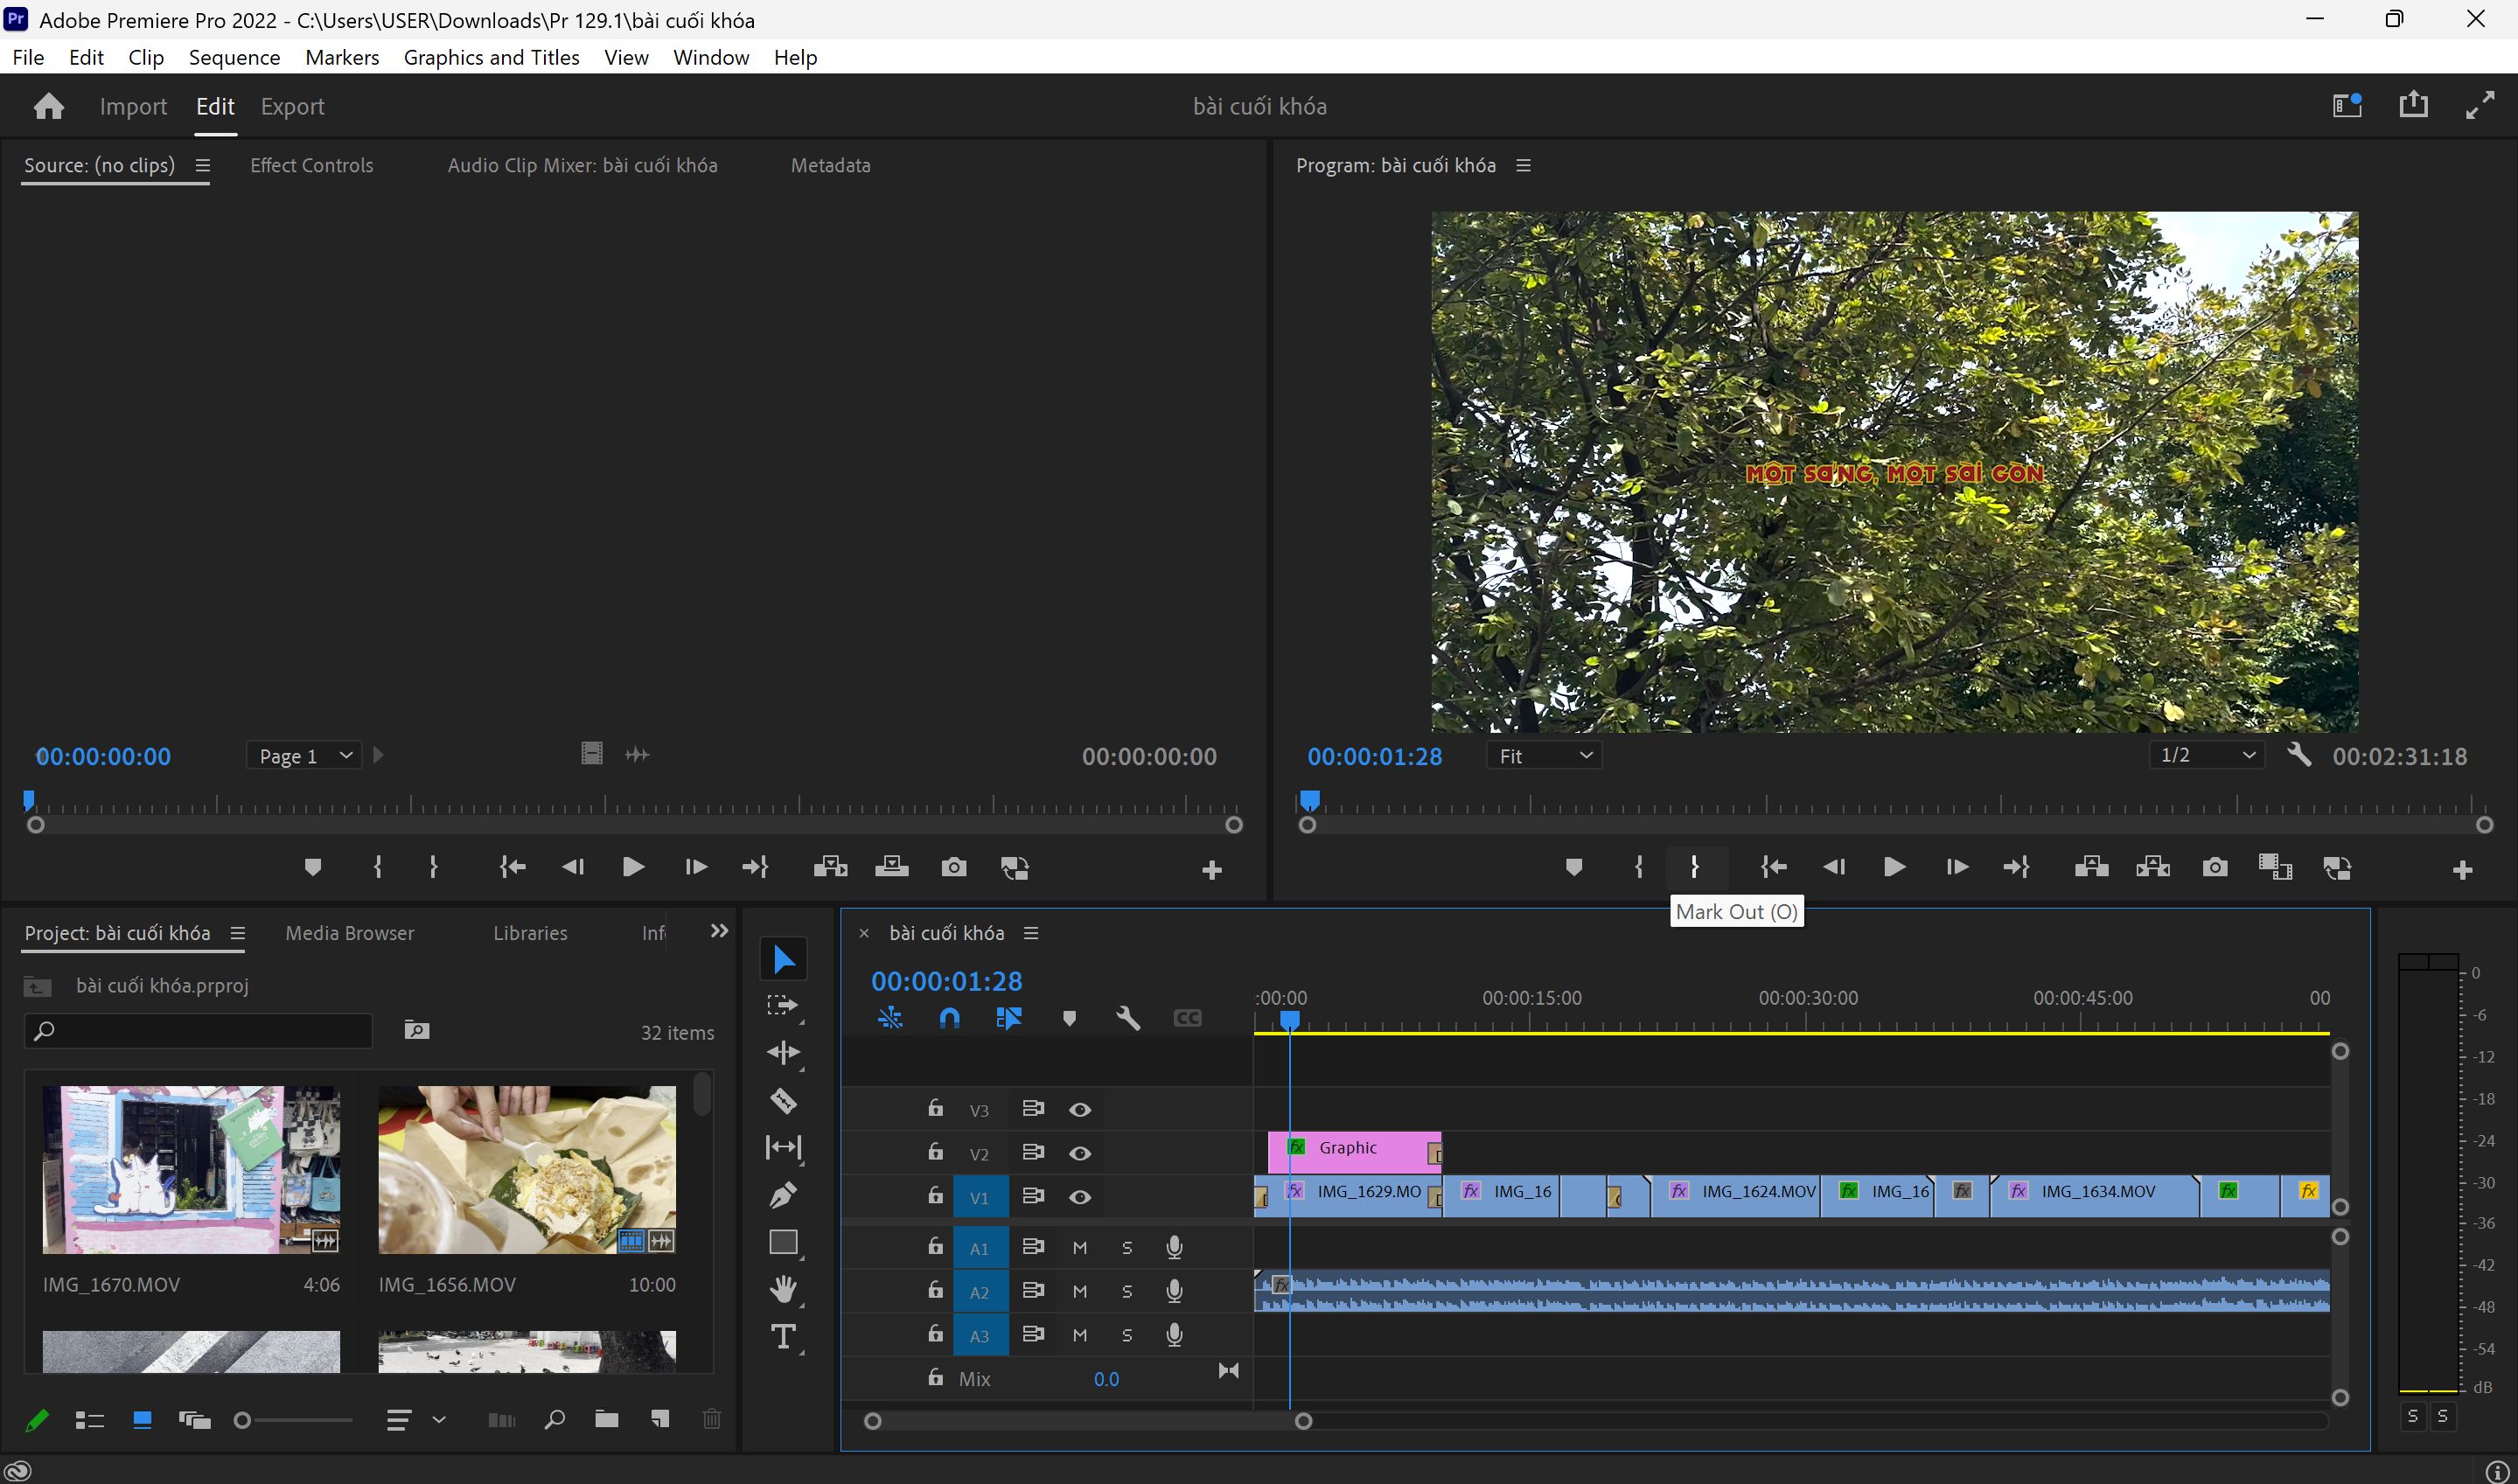Click Lift button in Program monitor
This screenshot has width=2518, height=1484.
[2091, 867]
